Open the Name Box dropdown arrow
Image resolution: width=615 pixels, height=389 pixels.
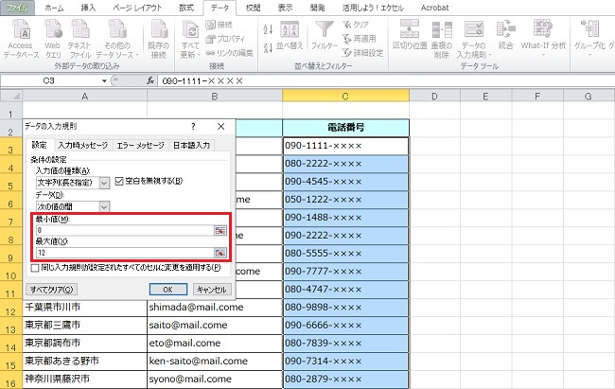pyautogui.click(x=132, y=81)
